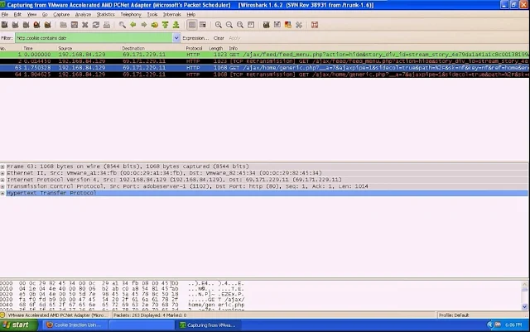The height and width of the screenshot is (332, 530).
Task: Sort packets by Source column
Action: point(65,48)
